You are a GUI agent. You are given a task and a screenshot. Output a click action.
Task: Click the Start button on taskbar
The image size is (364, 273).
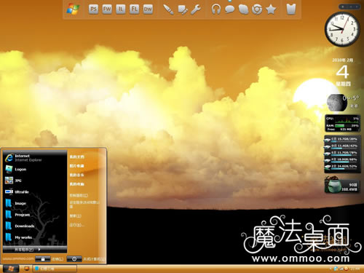pyautogui.click(x=11, y=269)
